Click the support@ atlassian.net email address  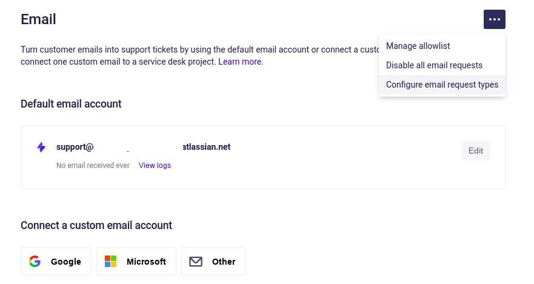click(144, 147)
